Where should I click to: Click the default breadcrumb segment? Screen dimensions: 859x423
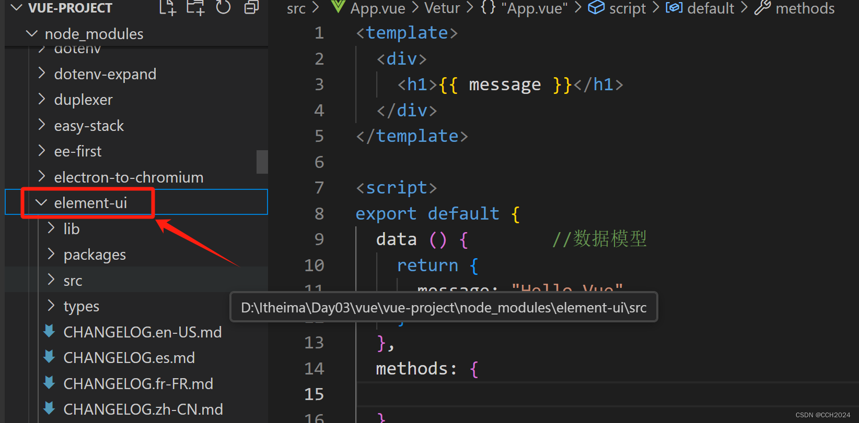tap(711, 8)
